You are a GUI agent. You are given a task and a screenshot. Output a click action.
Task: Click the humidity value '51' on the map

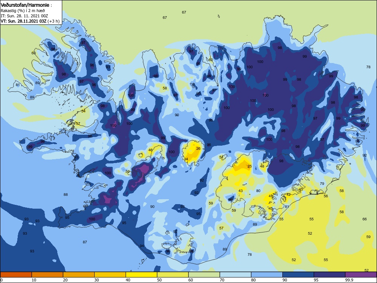[x=221, y=157]
